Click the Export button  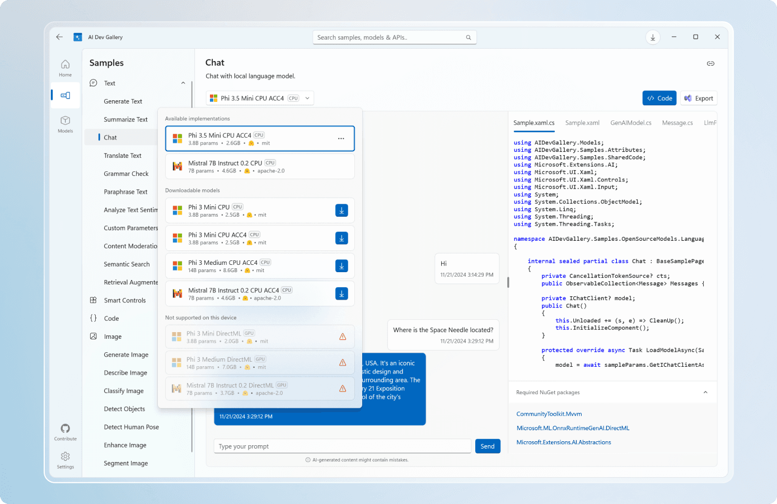pyautogui.click(x=699, y=98)
